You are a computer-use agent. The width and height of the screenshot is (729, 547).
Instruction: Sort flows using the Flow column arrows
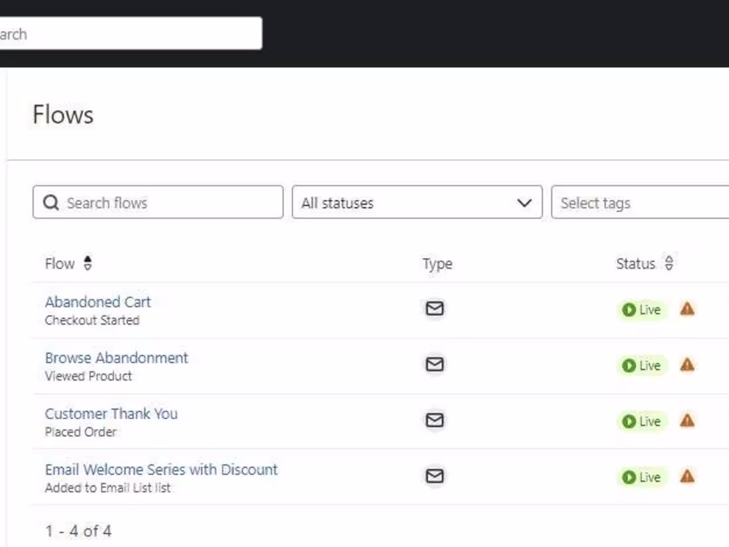(87, 263)
